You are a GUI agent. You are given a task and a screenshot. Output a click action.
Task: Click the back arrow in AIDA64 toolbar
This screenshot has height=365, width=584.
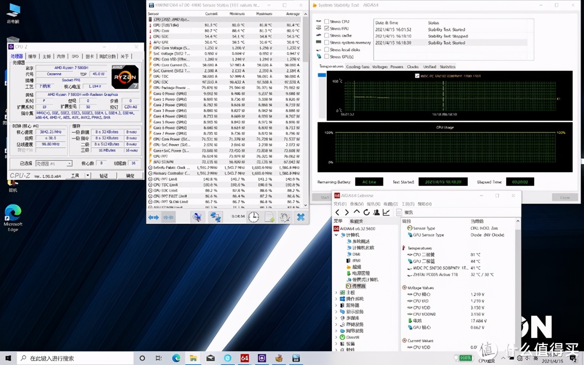pos(338,212)
